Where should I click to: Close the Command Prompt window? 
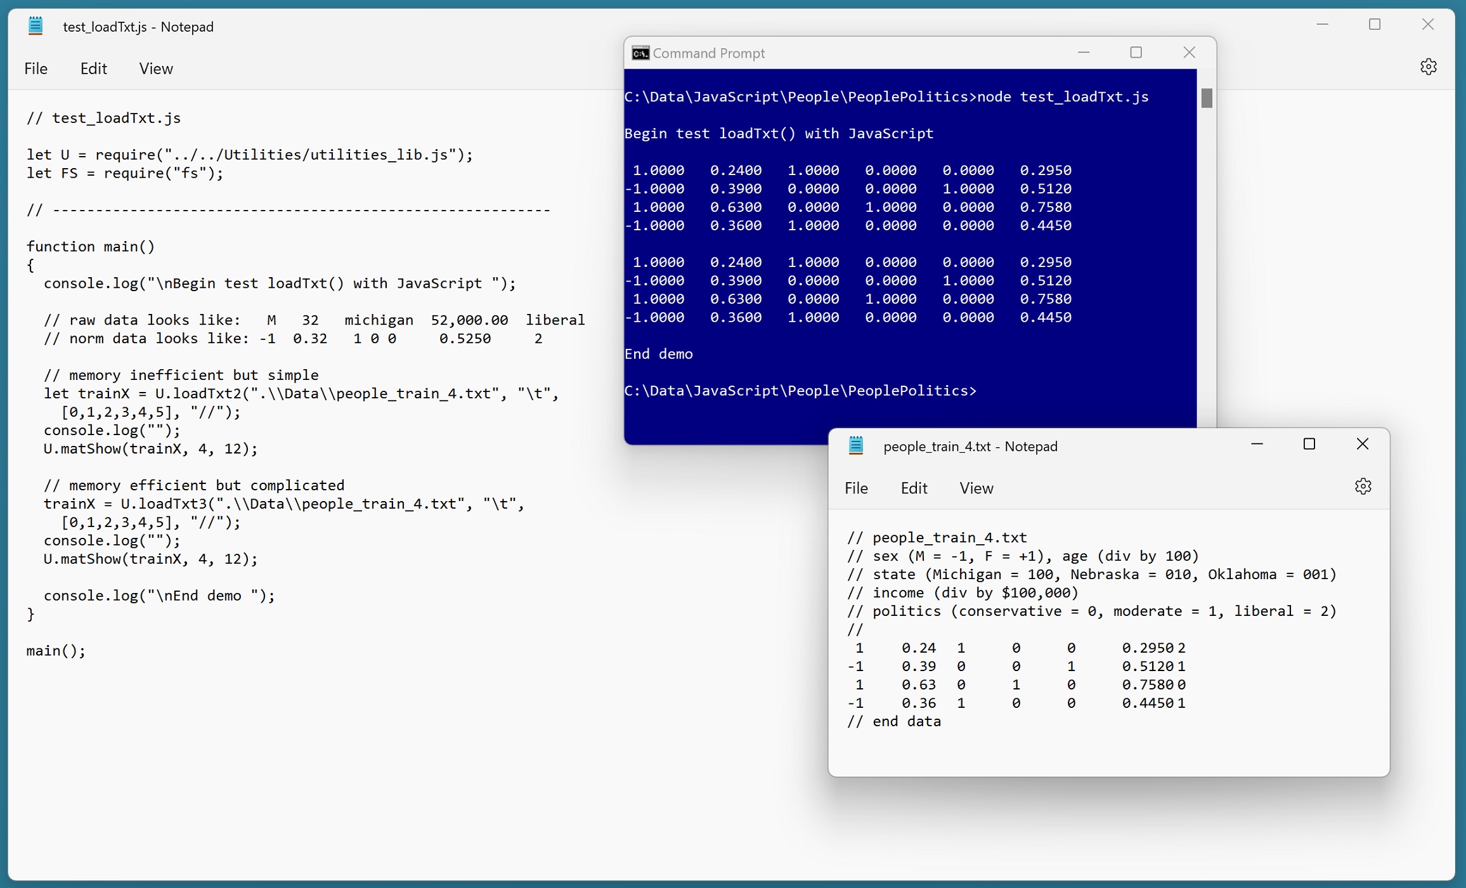(1189, 53)
